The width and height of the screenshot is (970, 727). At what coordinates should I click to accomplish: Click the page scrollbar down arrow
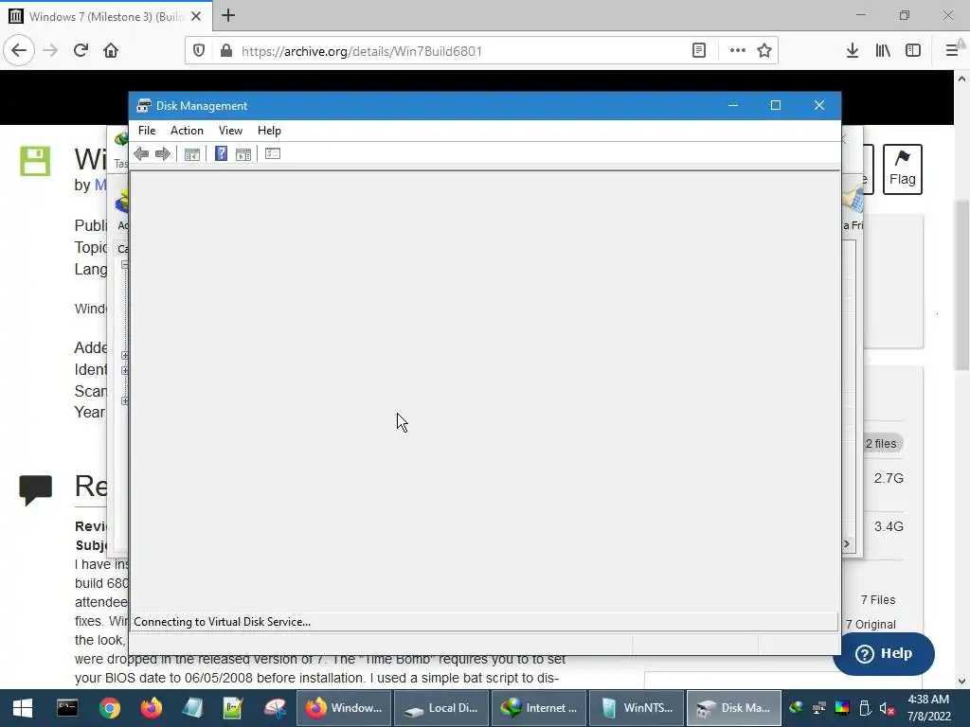pyautogui.click(x=961, y=682)
